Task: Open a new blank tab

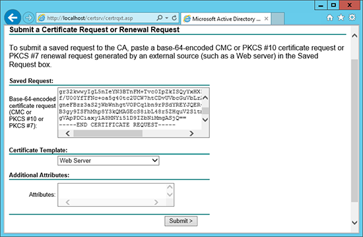Action: [x=278, y=18]
